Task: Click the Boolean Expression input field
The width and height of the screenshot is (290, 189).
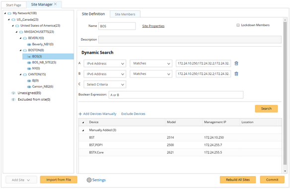Action: pos(176,95)
